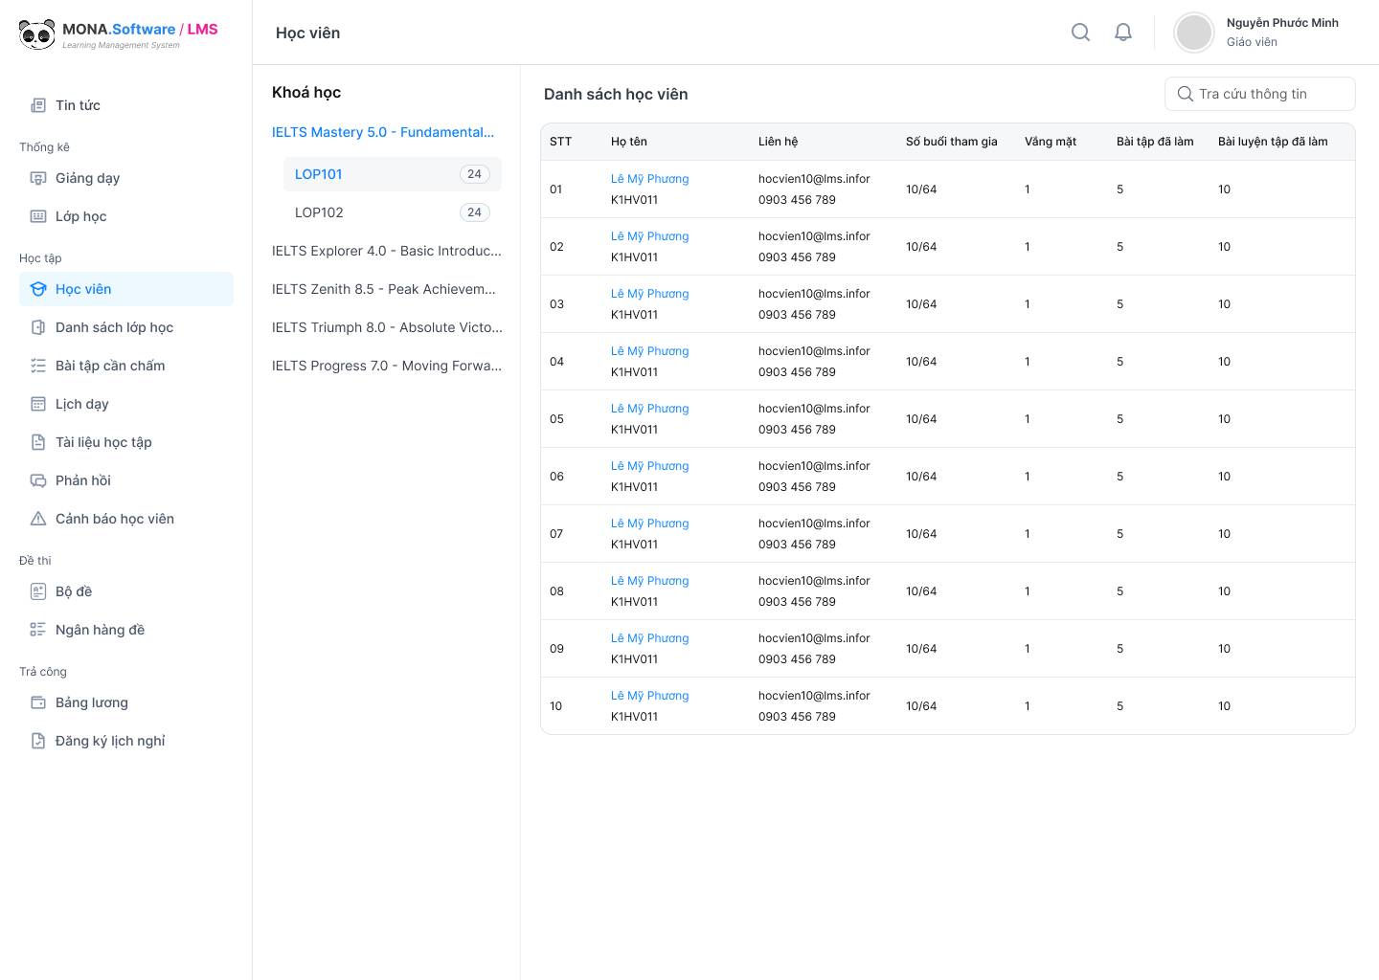Open Đăng ký lịch nghỉ menu label
The height and width of the screenshot is (980, 1379).
(x=110, y=741)
